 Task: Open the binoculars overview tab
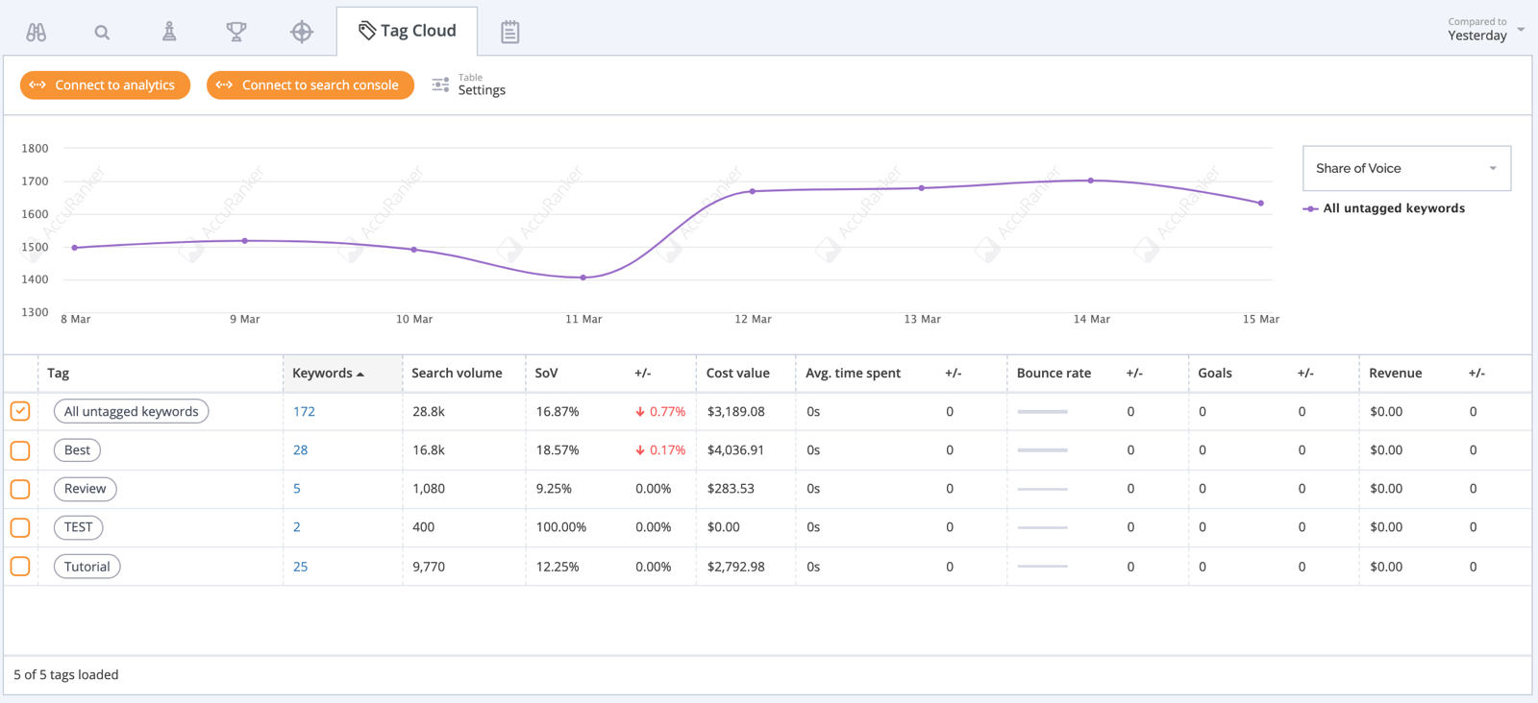point(37,32)
